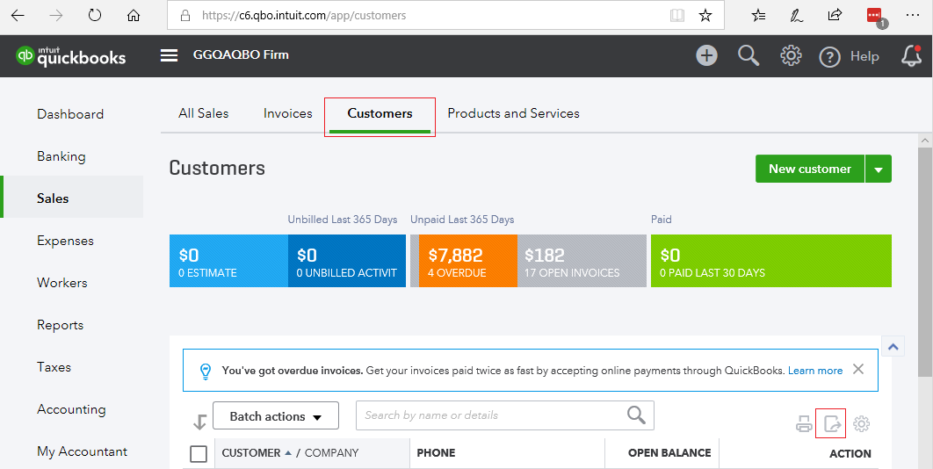Viewport: 933px width, 469px height.
Task: Share this page icon
Action: [835, 16]
